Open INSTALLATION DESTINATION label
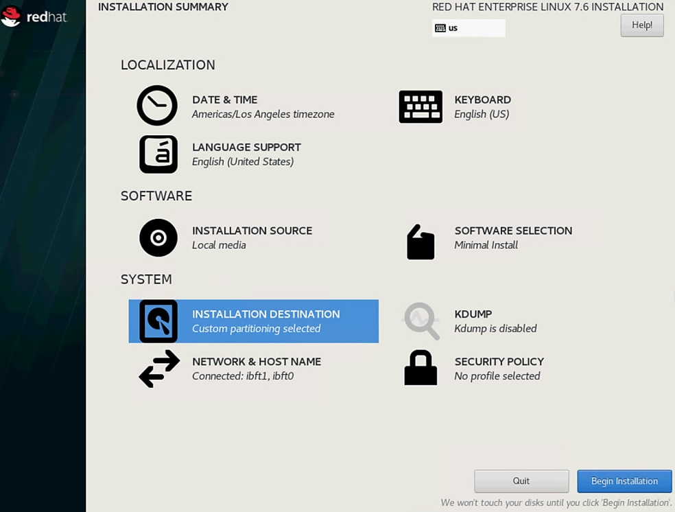This screenshot has width=675, height=512. coord(265,314)
